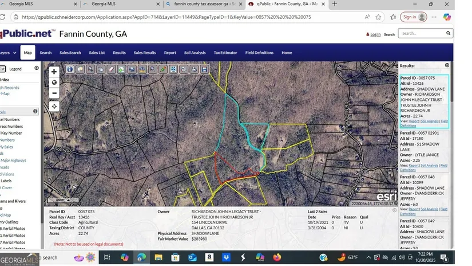Click the locate crosshair button on map
The height and width of the screenshot is (266, 472).
[x=54, y=106]
